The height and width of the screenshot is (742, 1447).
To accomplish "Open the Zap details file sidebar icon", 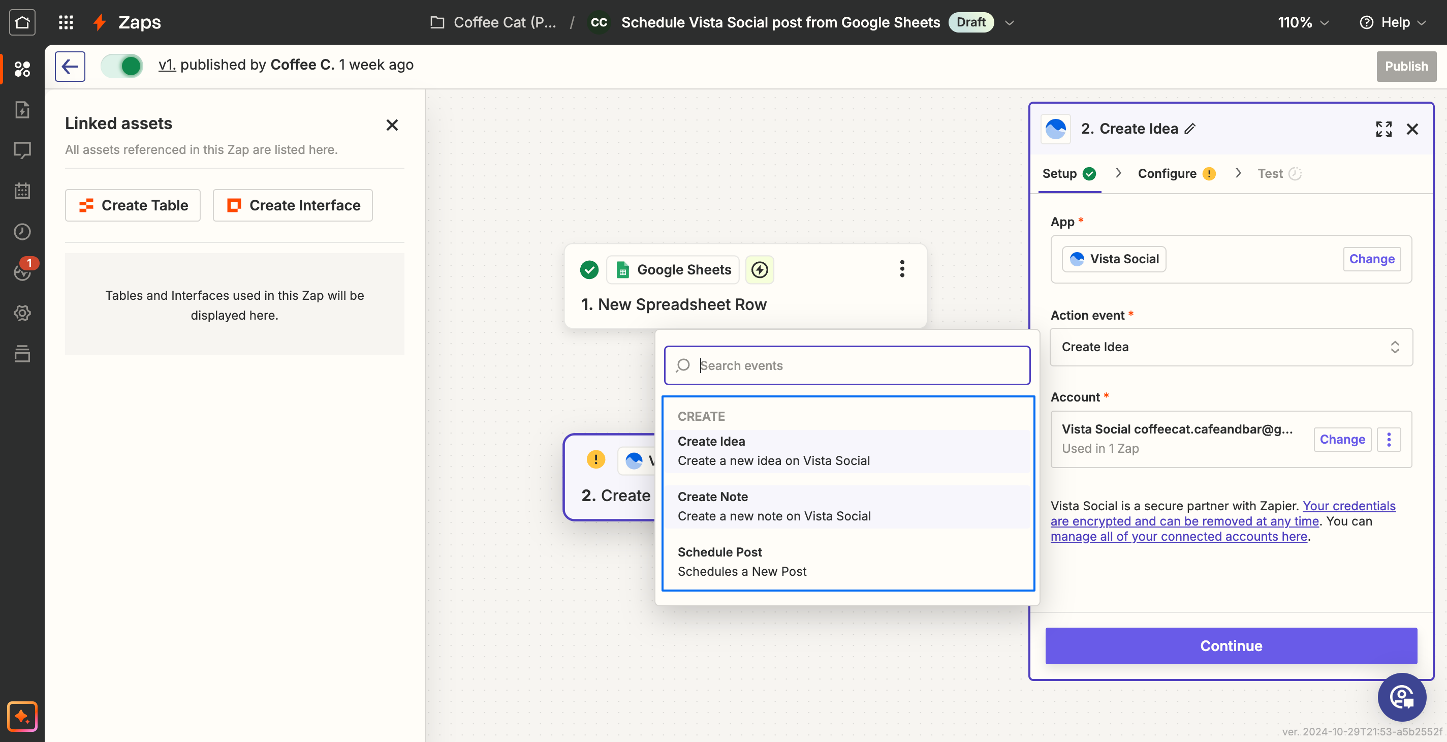I will (22, 110).
